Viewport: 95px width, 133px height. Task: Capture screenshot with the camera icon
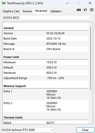[79, 10]
